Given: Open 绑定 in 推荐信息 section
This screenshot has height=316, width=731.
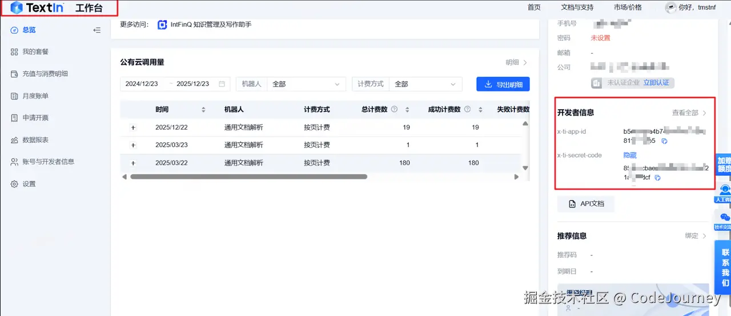Looking at the screenshot, I should click(x=696, y=236).
